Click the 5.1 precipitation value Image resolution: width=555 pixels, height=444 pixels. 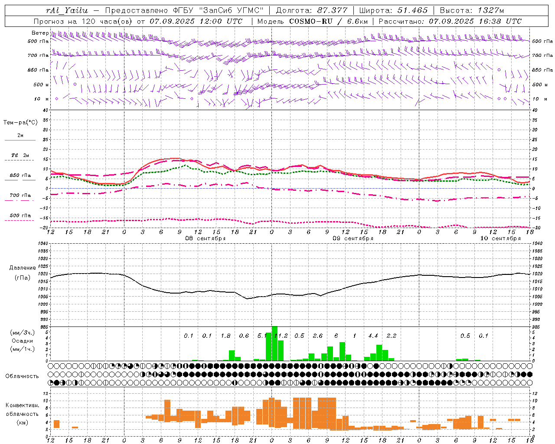261,336
